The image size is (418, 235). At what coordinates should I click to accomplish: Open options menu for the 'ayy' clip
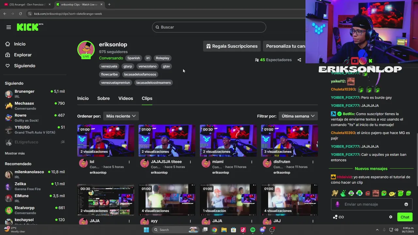(190, 221)
